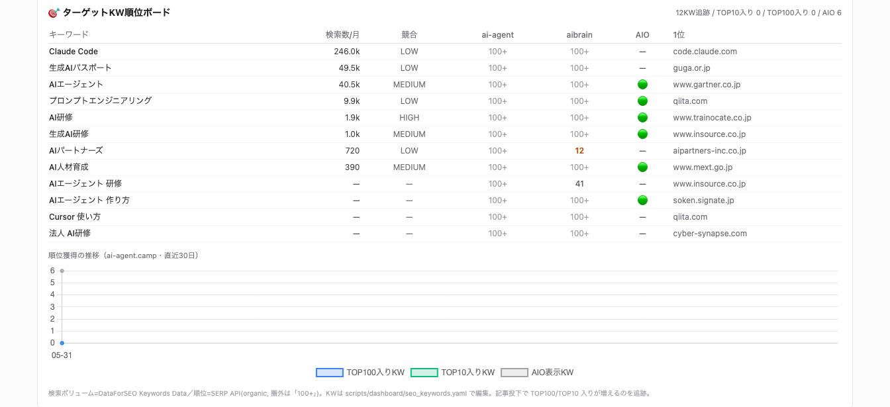This screenshot has height=407, width=890.
Task: Click the 720 search volume value
Action: pyautogui.click(x=353, y=151)
